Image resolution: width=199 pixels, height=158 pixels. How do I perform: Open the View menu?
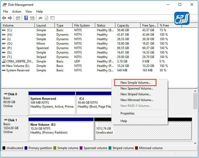point(29,12)
